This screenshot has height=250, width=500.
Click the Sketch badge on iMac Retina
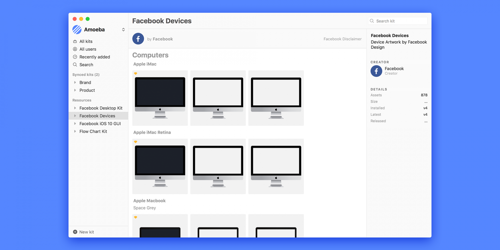coord(135,142)
